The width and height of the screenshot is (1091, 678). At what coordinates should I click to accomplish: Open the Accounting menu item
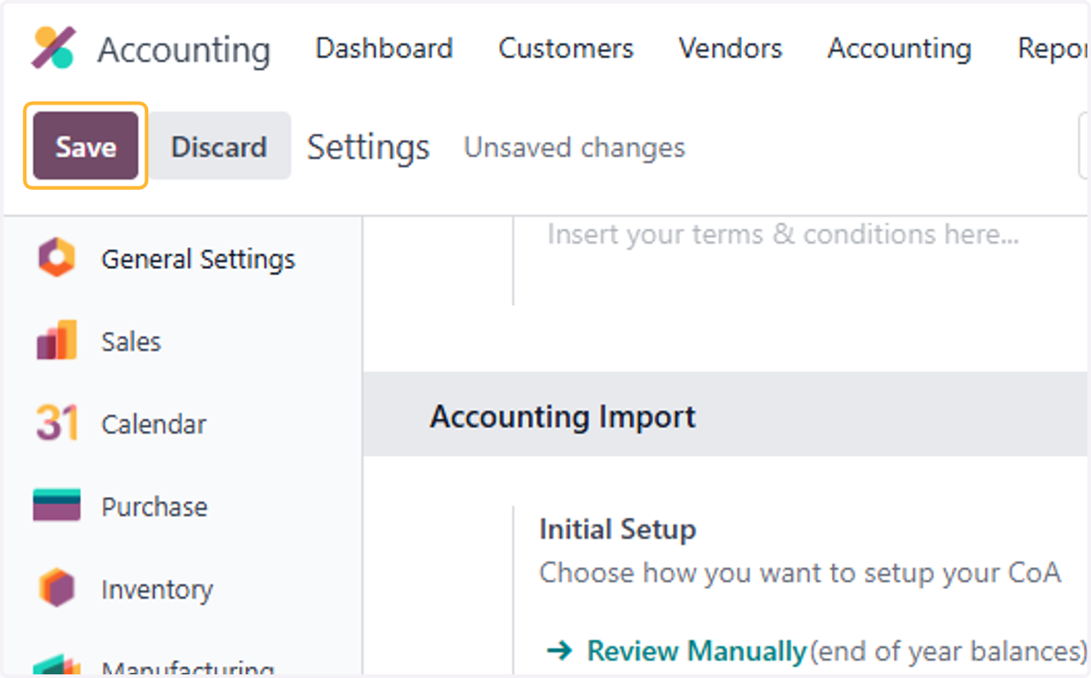(899, 48)
